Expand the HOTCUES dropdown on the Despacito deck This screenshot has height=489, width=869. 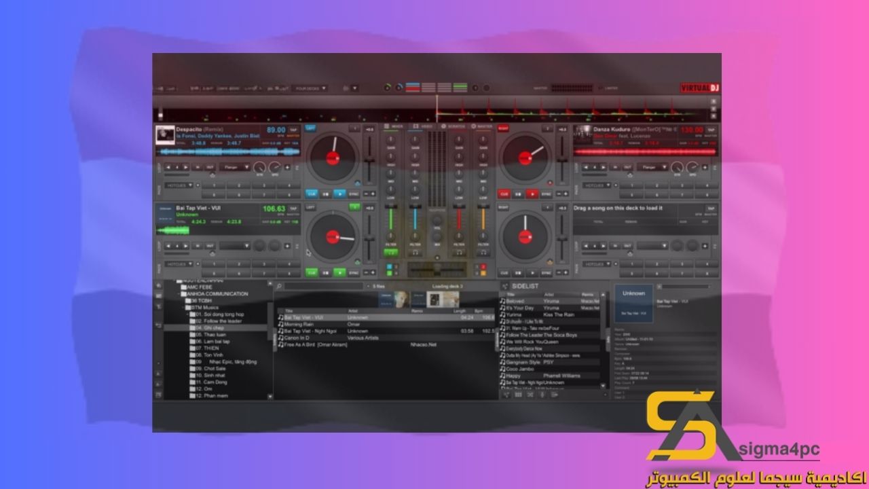point(180,185)
